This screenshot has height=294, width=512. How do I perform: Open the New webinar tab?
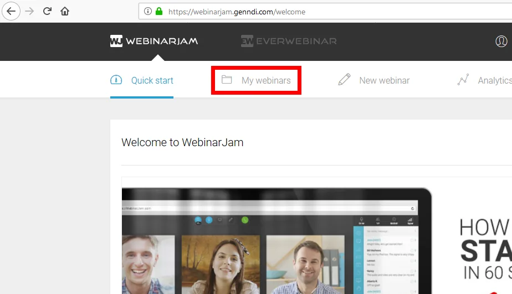373,80
